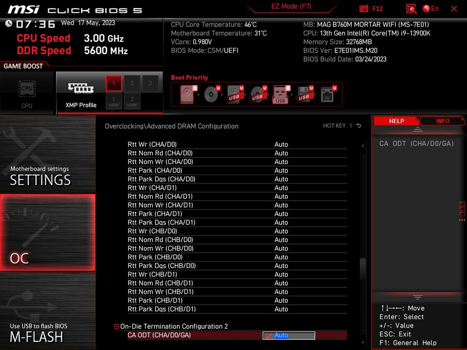Viewport: 467px width, 350px height.
Task: Edit the CA ODT (CHA/D0/GA) Auto field
Action: pyautogui.click(x=289, y=335)
